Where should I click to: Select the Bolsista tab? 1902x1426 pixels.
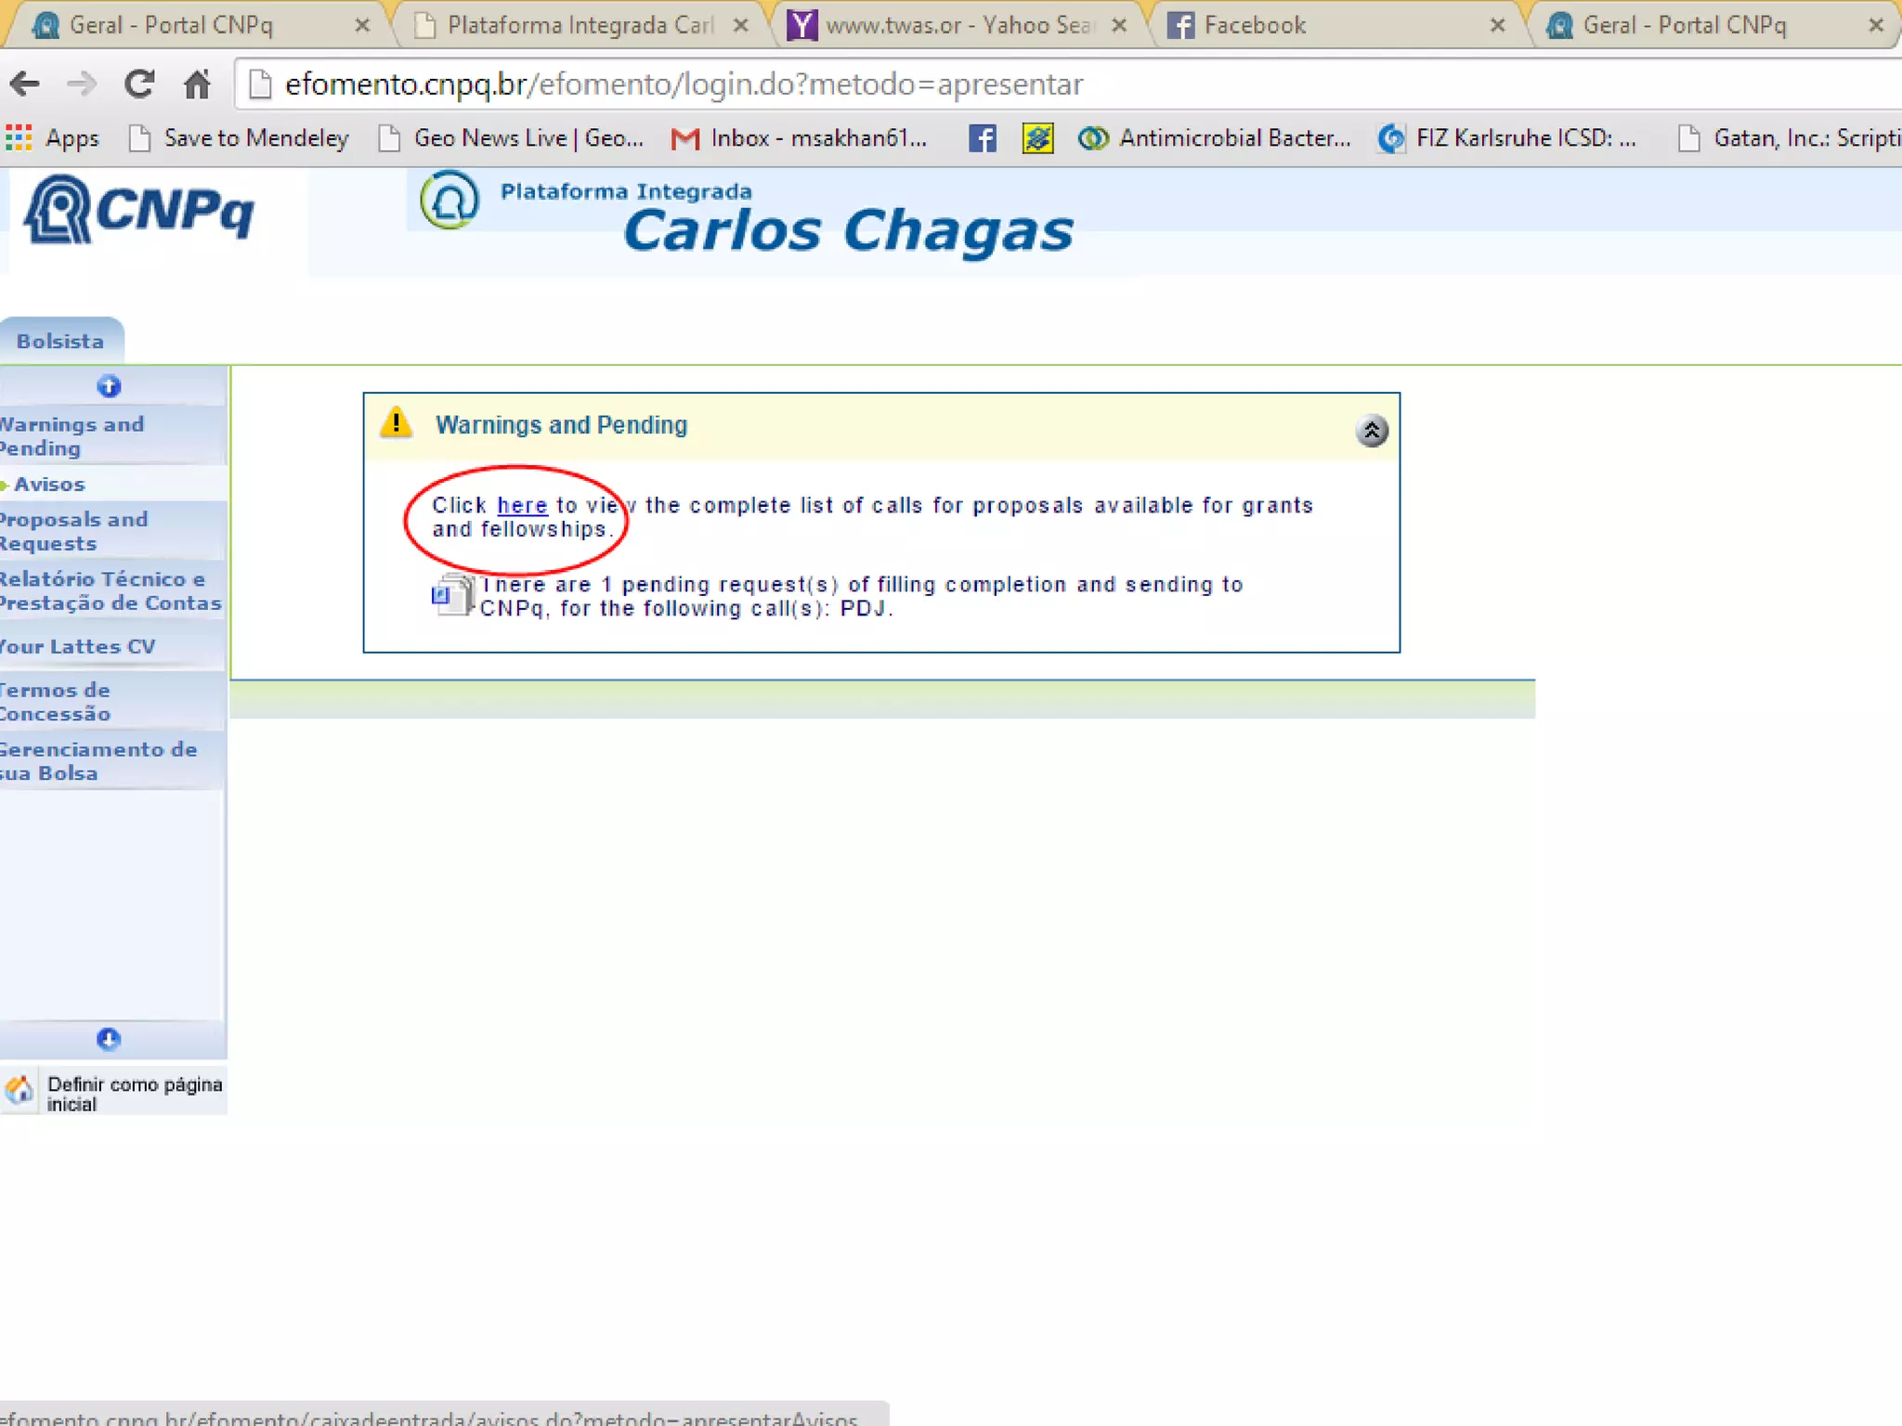(x=60, y=341)
